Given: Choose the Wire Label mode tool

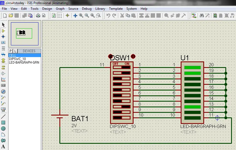Looking at the screenshot, I should [3, 42].
